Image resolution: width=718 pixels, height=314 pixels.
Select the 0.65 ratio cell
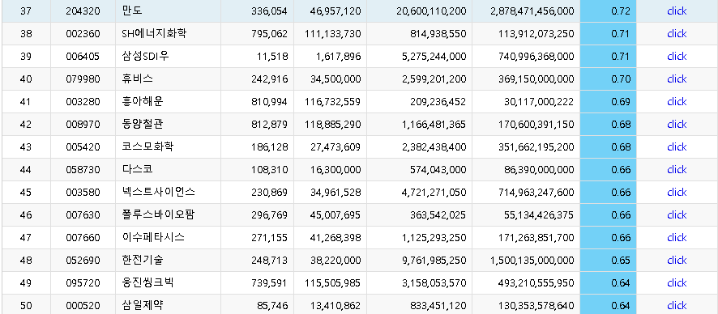pos(608,260)
